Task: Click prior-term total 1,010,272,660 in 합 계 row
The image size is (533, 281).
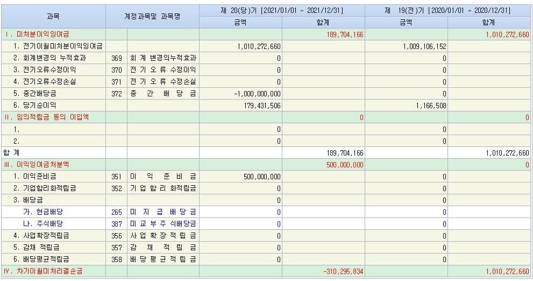Action: pyautogui.click(x=508, y=153)
